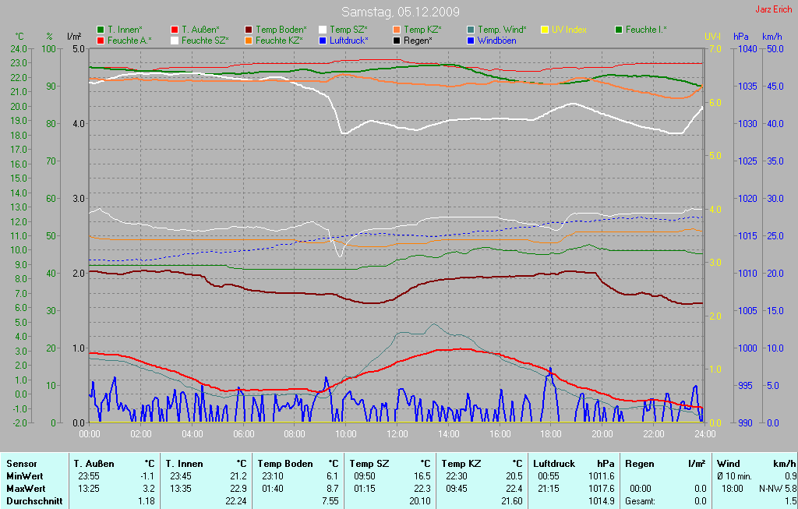
Task: Click the blue Windböen legend square
Action: (471, 40)
